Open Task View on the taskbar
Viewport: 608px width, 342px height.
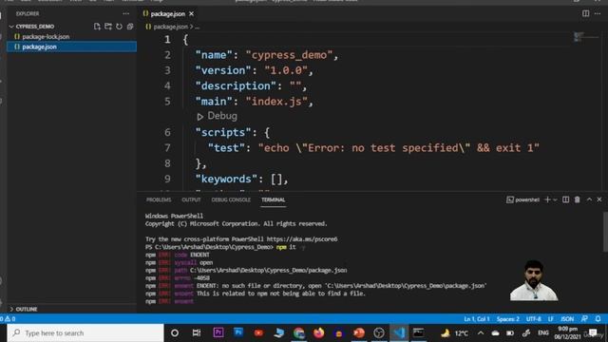tap(197, 332)
